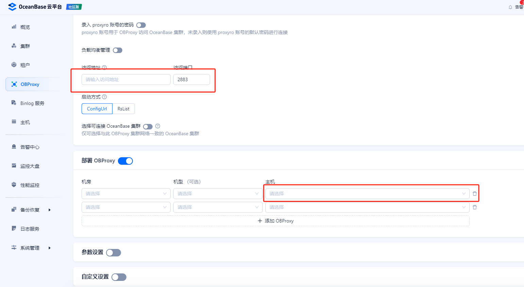Click help icon beside OceanBase 集群 switch
Image resolution: width=524 pixels, height=287 pixels.
click(x=158, y=126)
